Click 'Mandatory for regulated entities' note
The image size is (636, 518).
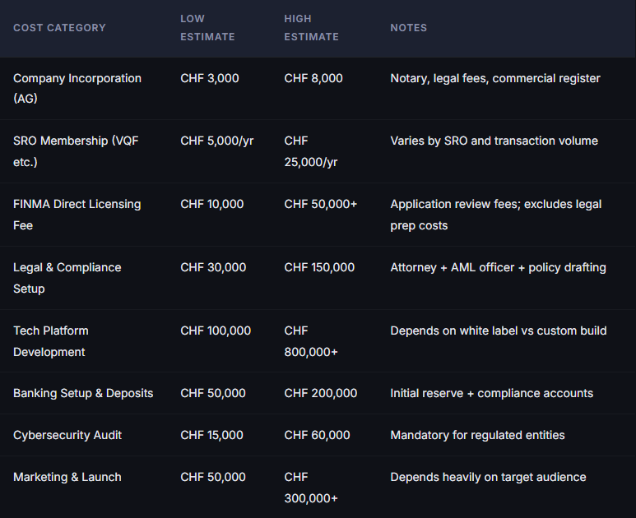coord(477,435)
